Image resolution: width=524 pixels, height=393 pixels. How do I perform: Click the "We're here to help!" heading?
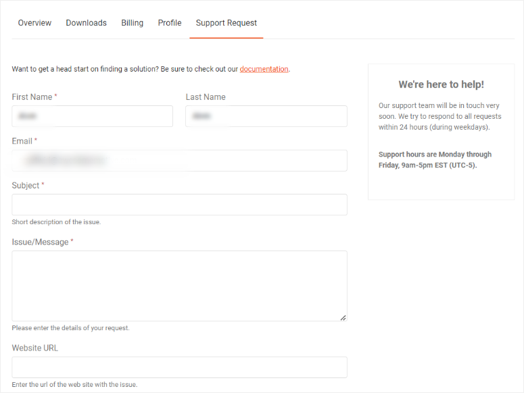pos(441,84)
